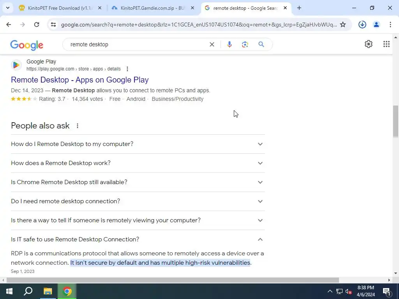This screenshot has height=299, width=399.
Task: Show hidden system tray icons
Action: coord(330,291)
